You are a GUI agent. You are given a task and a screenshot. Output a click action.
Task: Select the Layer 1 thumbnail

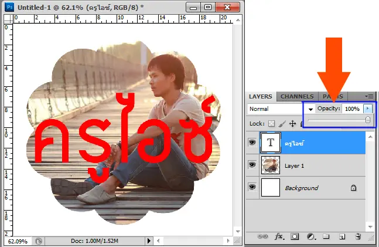pyautogui.click(x=271, y=165)
